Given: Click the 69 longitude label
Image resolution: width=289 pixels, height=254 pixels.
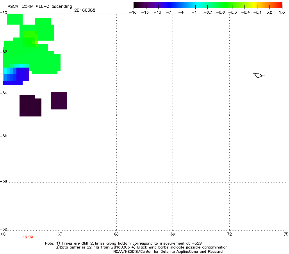Looking at the screenshot, I should coord(173,234).
